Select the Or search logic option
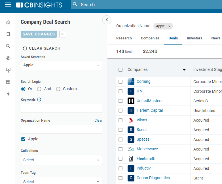Viewport: 222px width, 184px height. (23, 89)
